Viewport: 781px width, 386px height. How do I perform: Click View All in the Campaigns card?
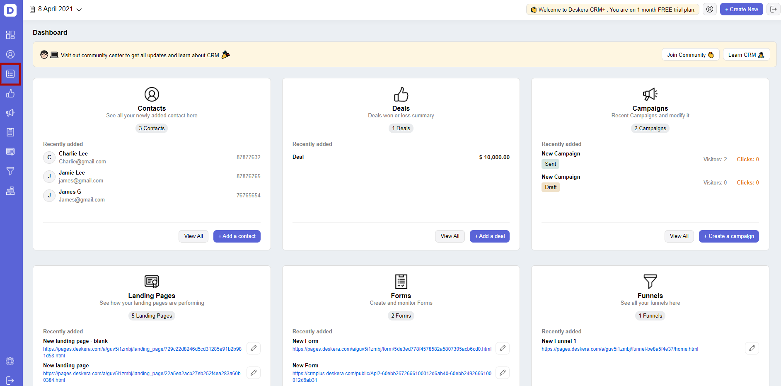tap(679, 236)
